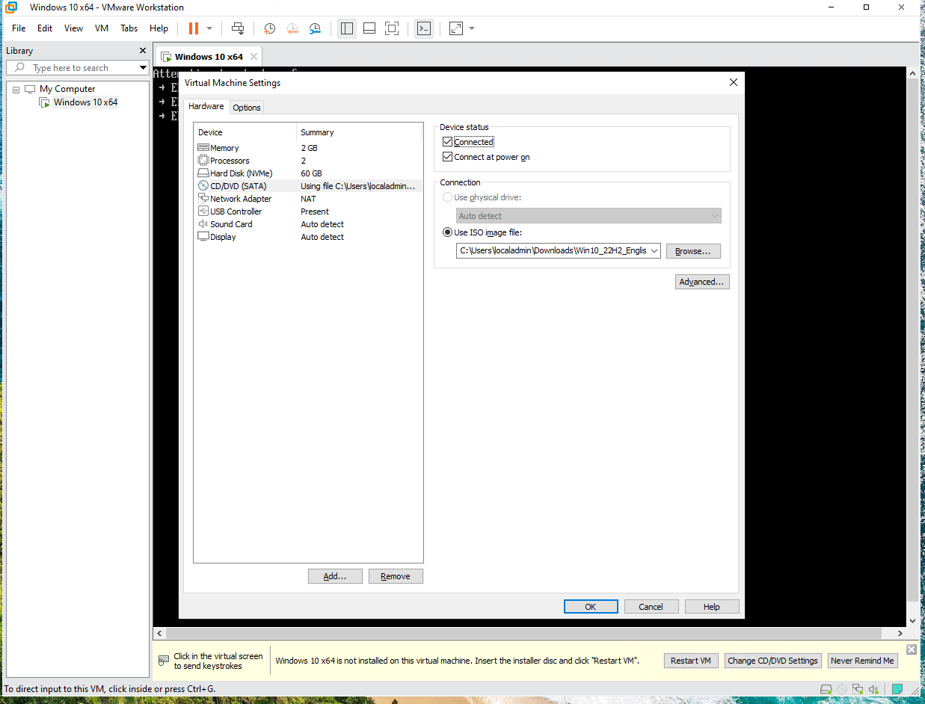Open the Help menu
Viewport: 925px width, 704px height.
(x=159, y=28)
